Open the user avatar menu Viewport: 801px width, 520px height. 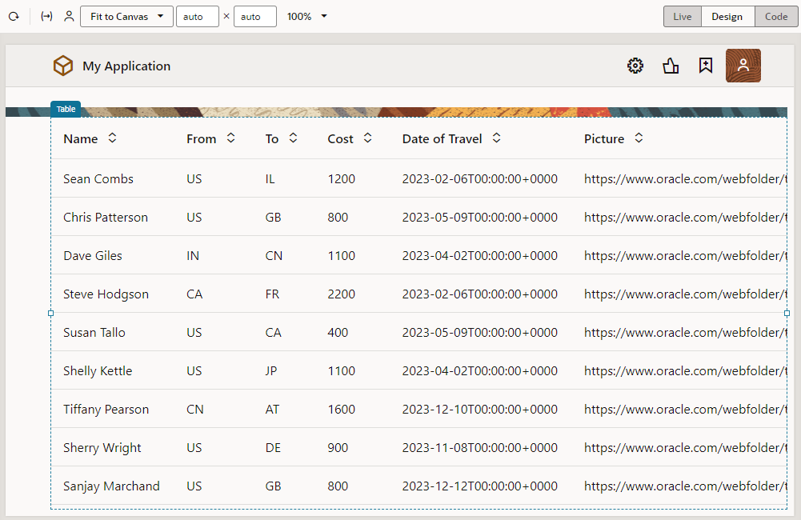[743, 66]
